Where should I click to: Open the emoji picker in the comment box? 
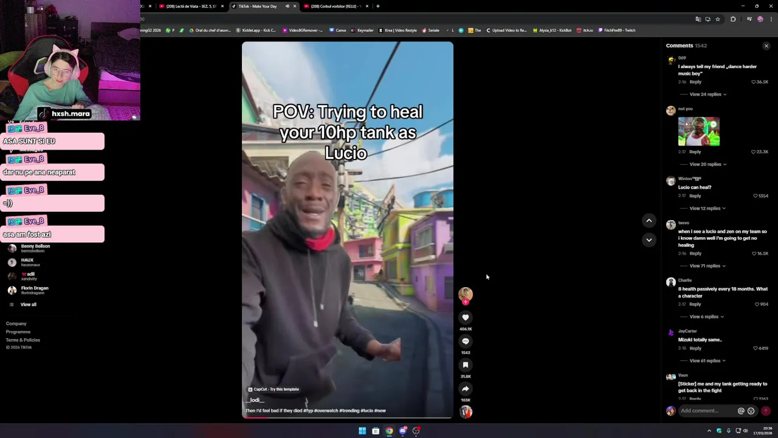pos(751,411)
